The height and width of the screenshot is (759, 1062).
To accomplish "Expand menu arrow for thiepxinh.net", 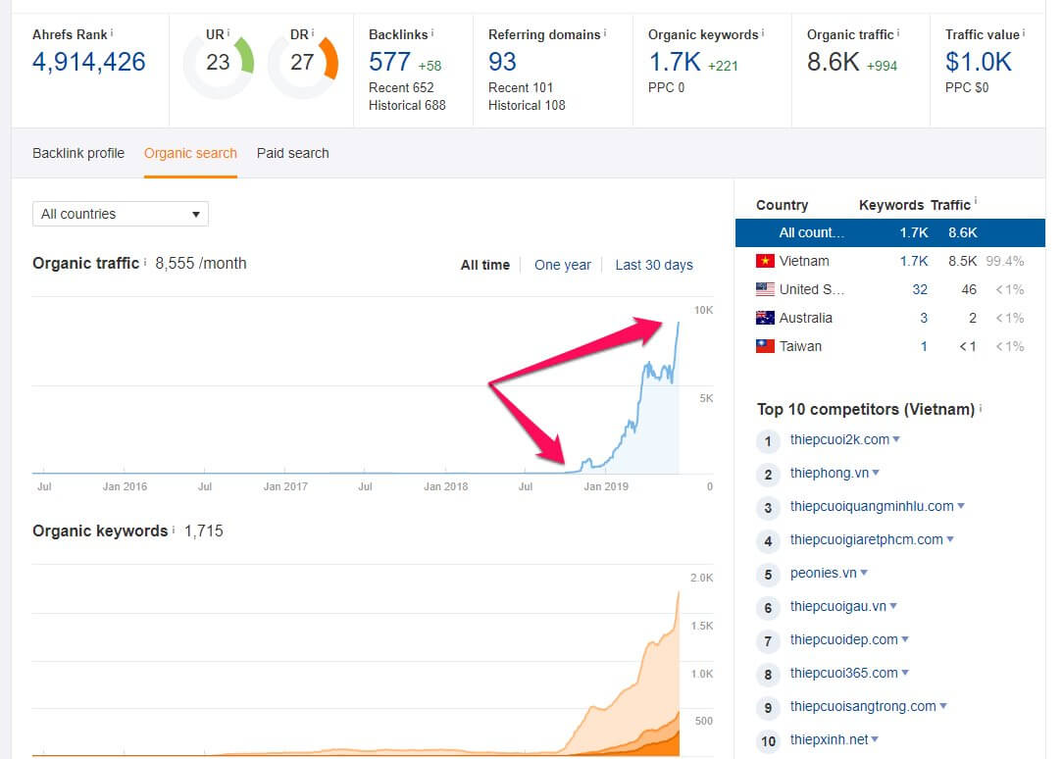I will tap(875, 739).
